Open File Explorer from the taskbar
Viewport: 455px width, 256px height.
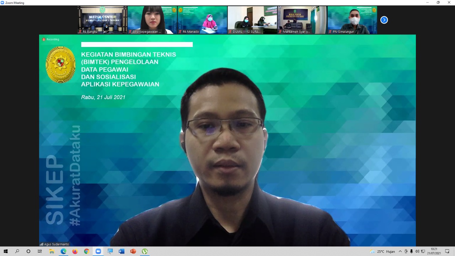(x=52, y=251)
